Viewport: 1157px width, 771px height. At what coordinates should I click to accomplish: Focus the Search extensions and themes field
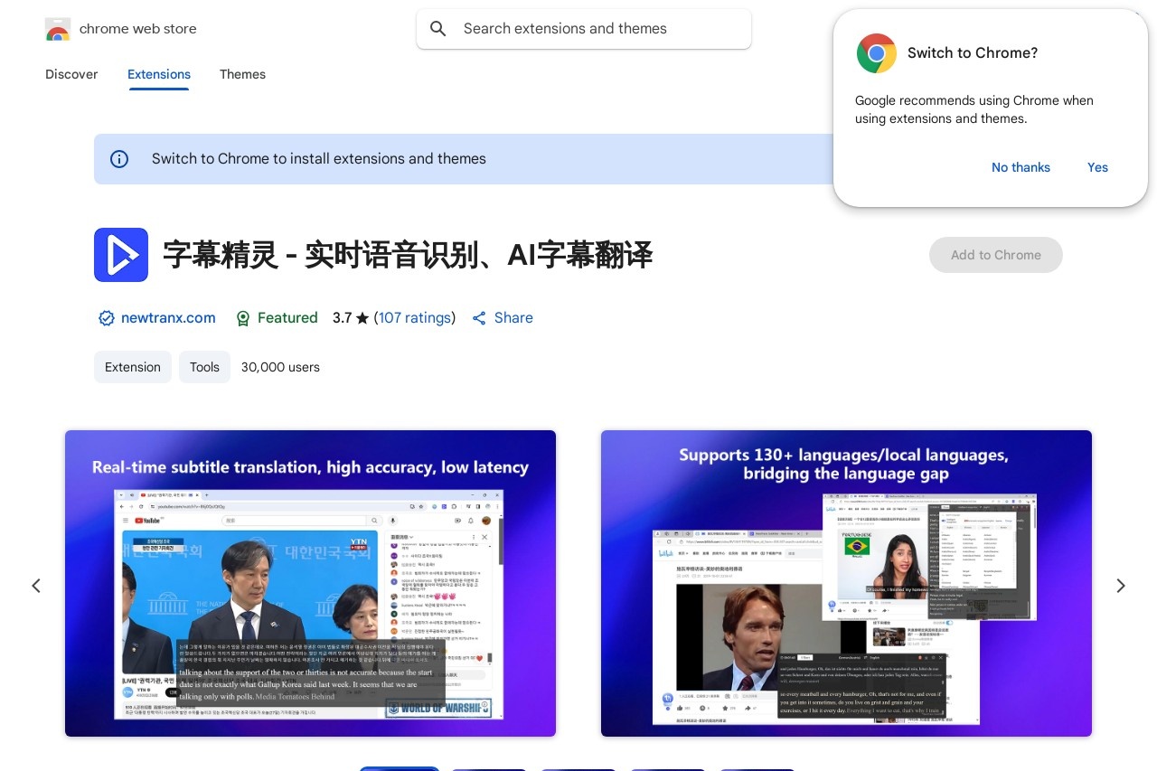(584, 29)
